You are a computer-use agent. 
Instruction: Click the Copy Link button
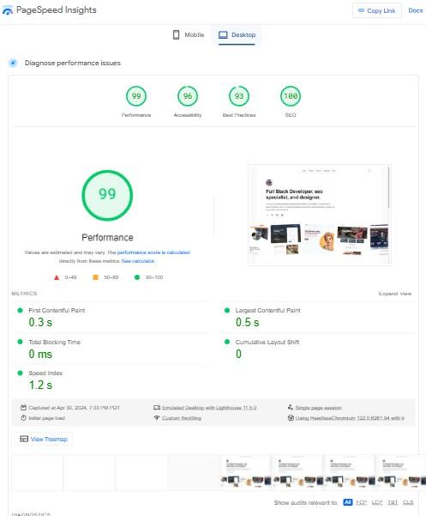click(377, 10)
